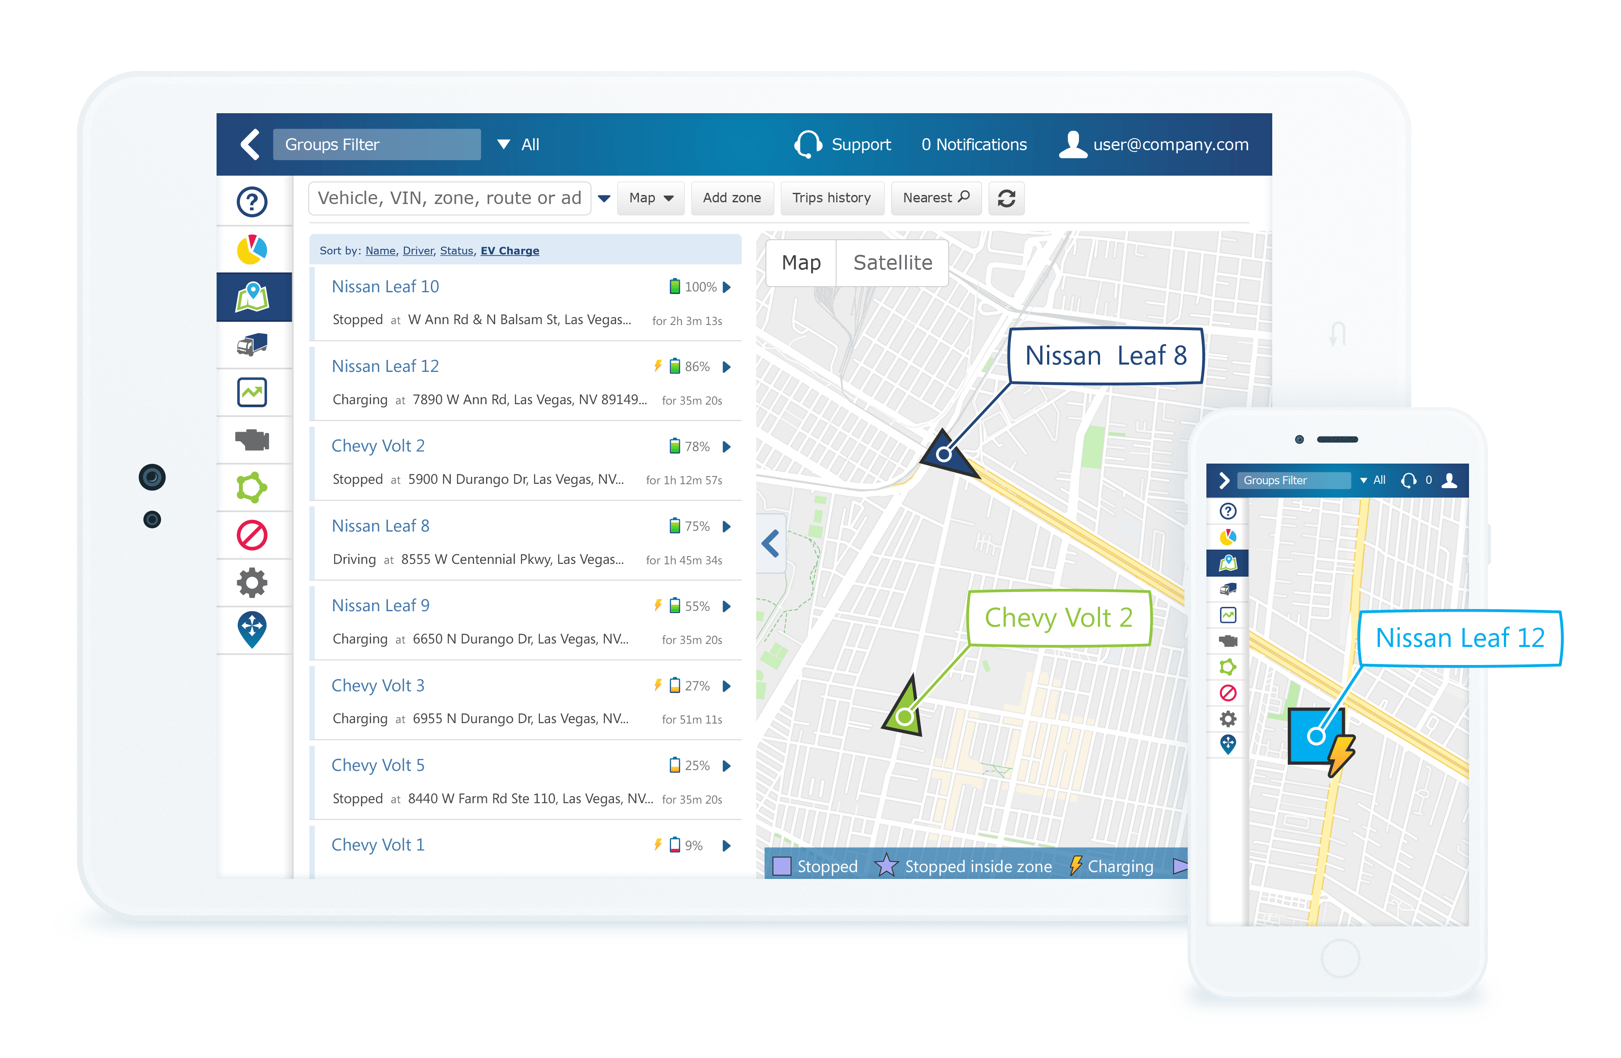Click the Add zone button
The height and width of the screenshot is (1058, 1621).
coord(732,198)
